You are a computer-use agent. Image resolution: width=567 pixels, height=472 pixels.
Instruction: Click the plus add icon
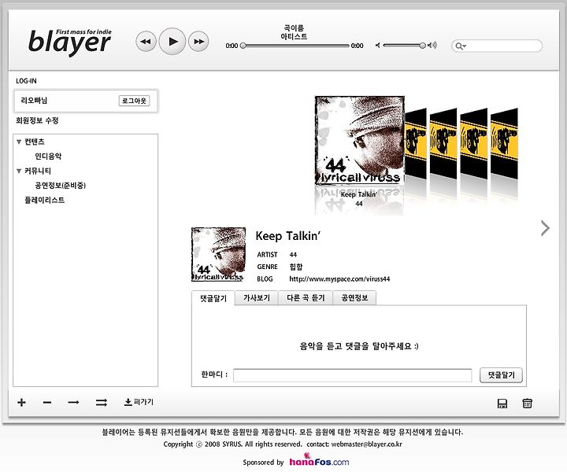[x=22, y=402]
